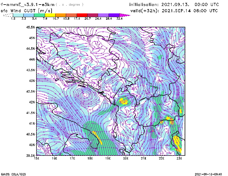Click the light blue legend swatch between 3.3 and 5.4
This screenshot has height=176, width=228.
tap(29, 15)
